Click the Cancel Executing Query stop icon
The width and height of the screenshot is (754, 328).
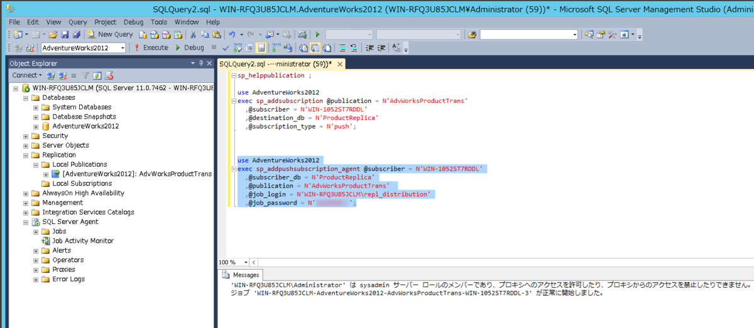coord(214,48)
